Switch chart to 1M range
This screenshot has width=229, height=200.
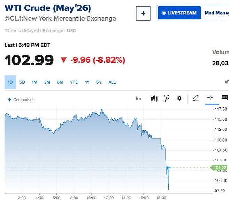pos(34,82)
